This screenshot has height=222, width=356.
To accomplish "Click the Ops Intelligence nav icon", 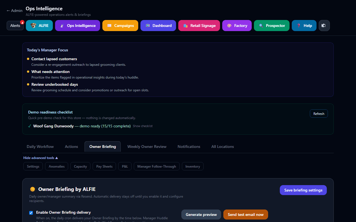I will 62,26.
